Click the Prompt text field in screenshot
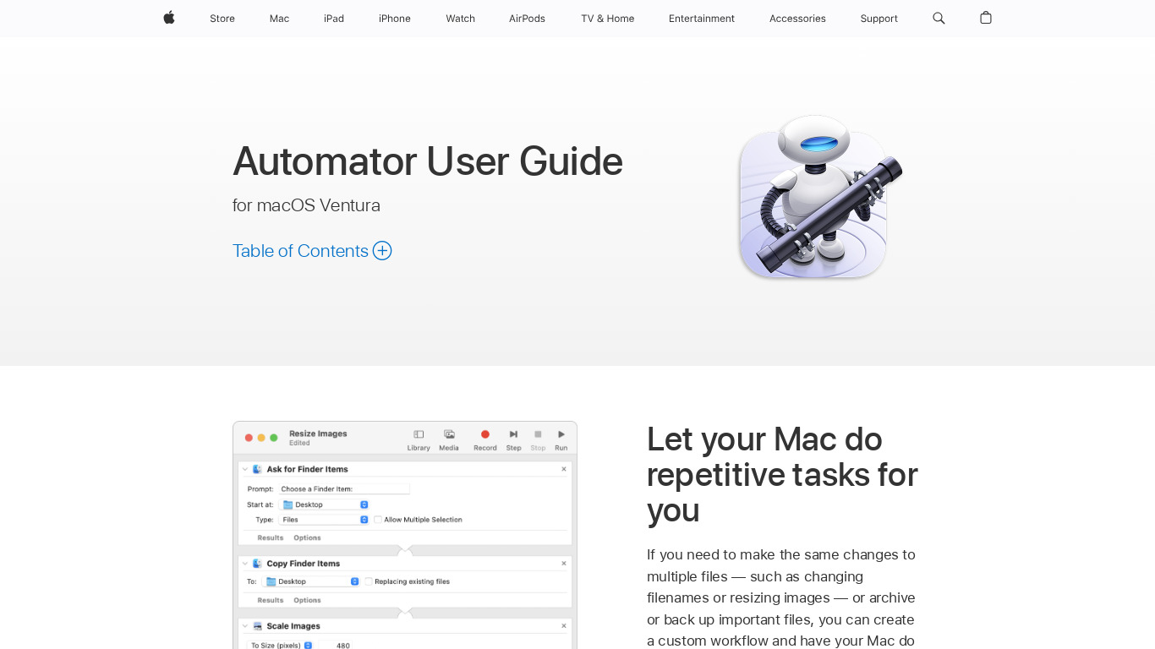 point(344,488)
